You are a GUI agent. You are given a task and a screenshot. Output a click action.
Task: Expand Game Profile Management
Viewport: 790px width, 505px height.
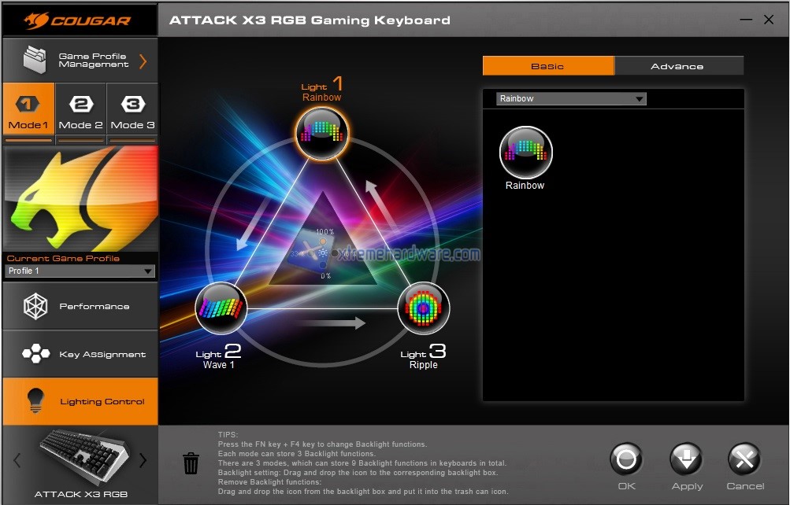pyautogui.click(x=80, y=61)
